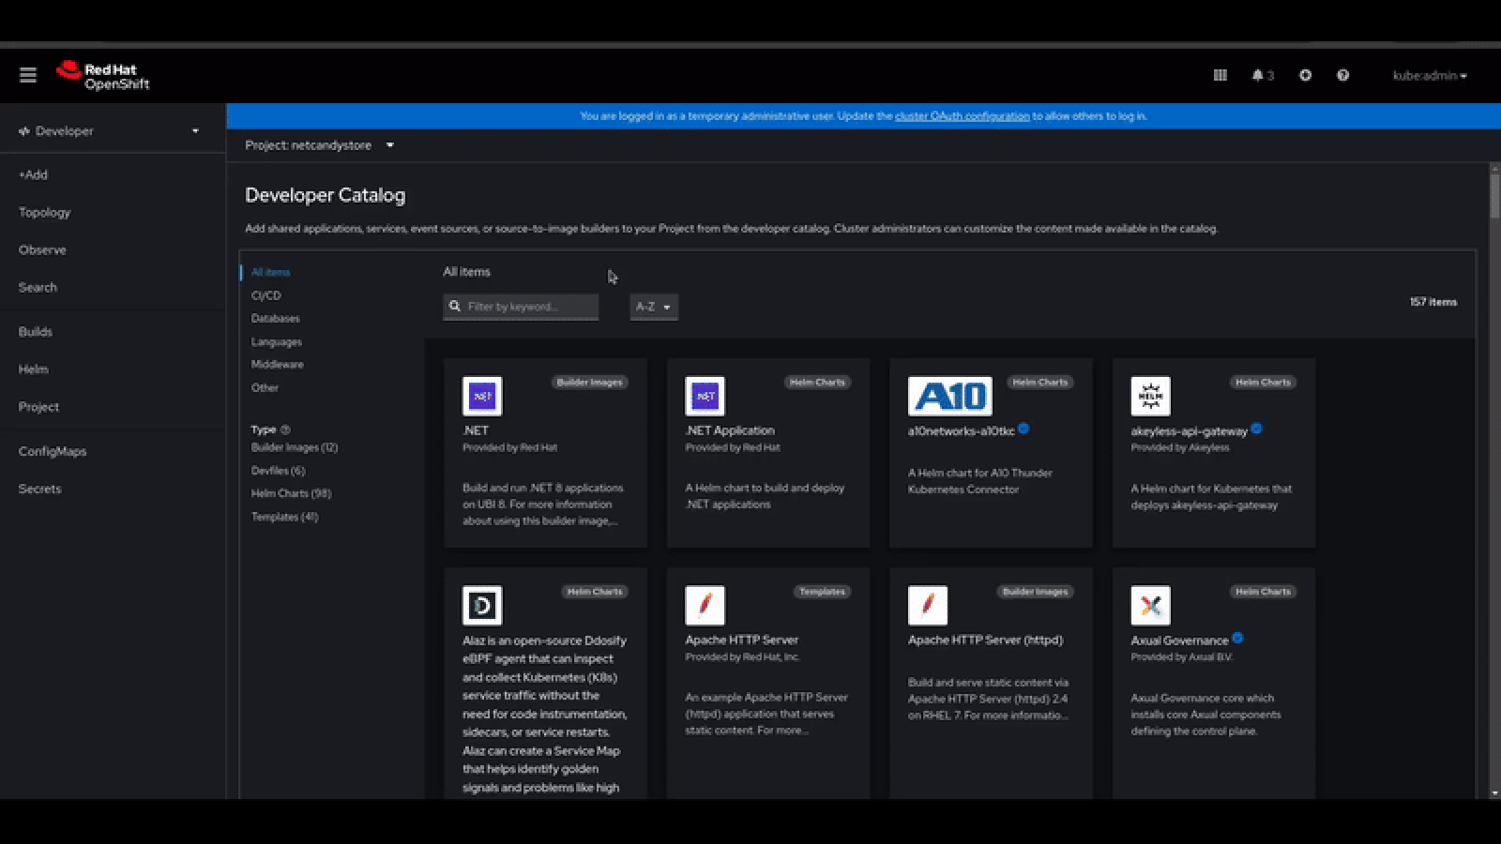1501x844 pixels.
Task: Click the Apache HTTP Server feather icon
Action: [x=705, y=606]
